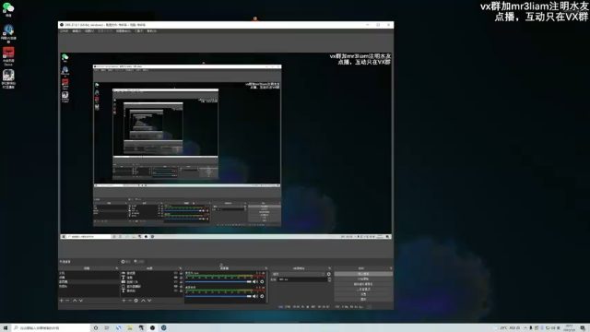This screenshot has width=590, height=332.
Task: Add a new scene with the Scenes plus icon
Action: [x=62, y=301]
